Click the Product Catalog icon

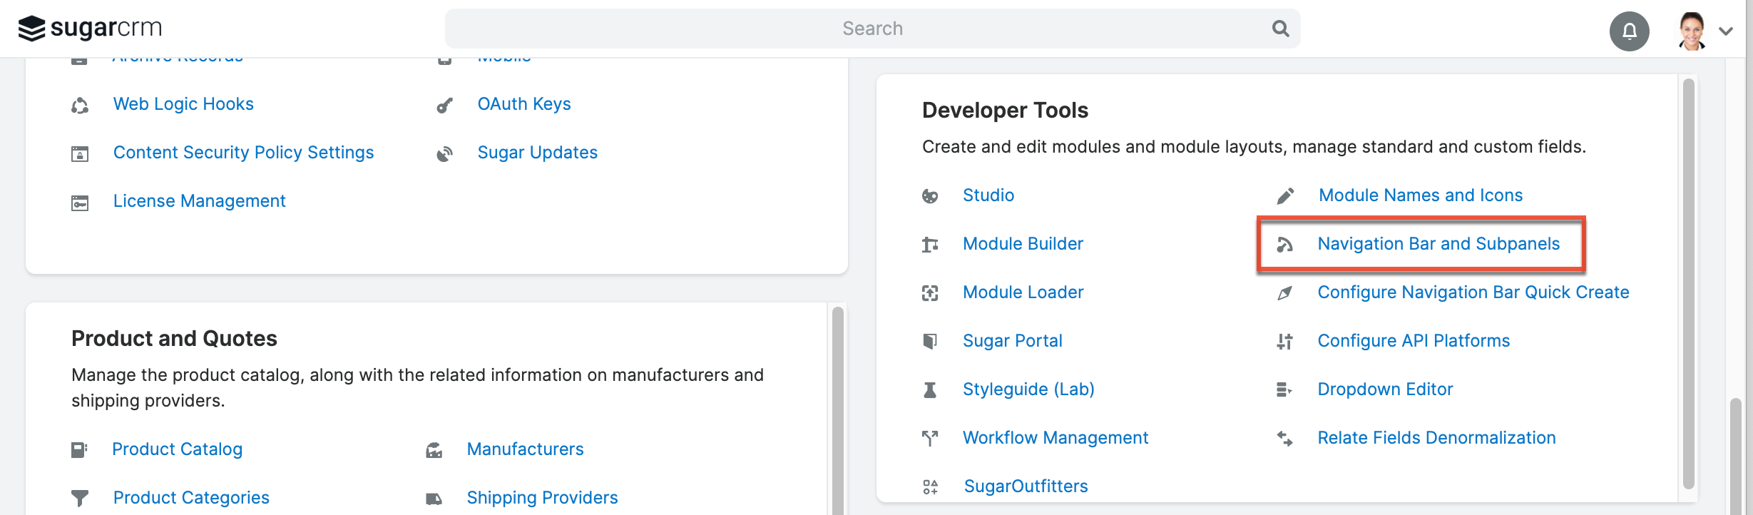(x=79, y=450)
